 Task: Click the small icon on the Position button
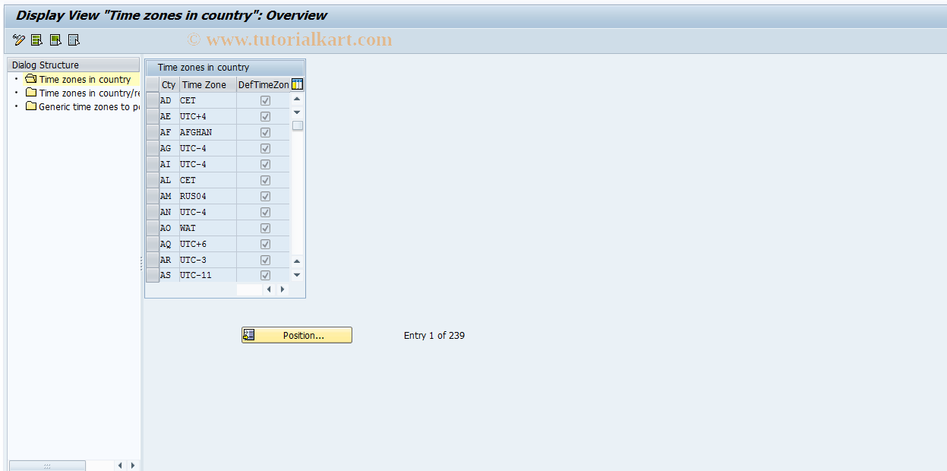pos(248,334)
